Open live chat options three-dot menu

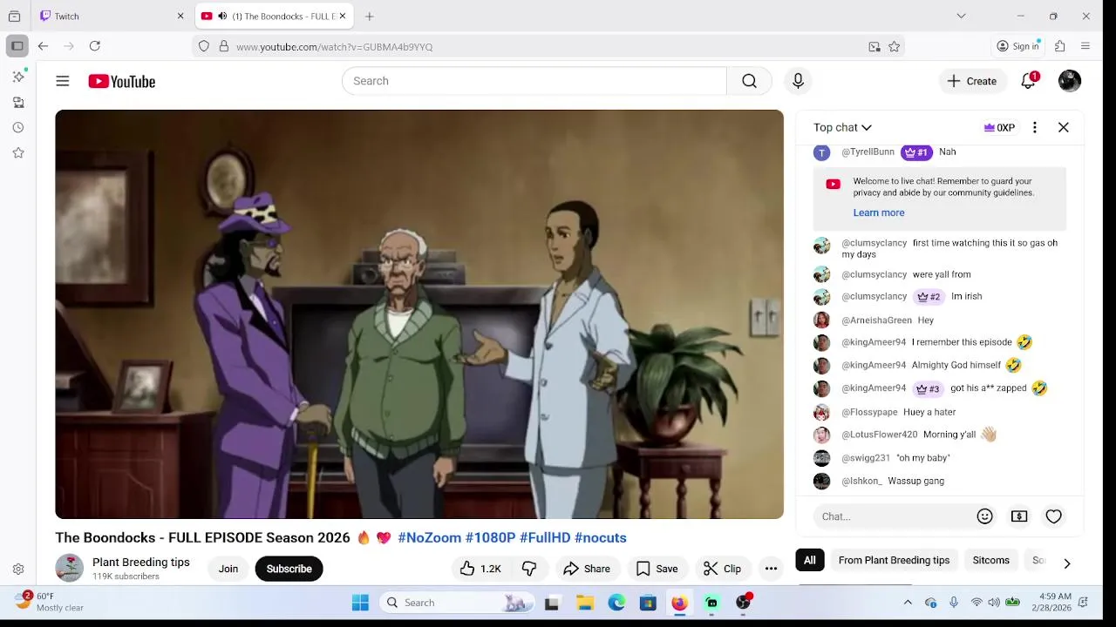(1035, 127)
